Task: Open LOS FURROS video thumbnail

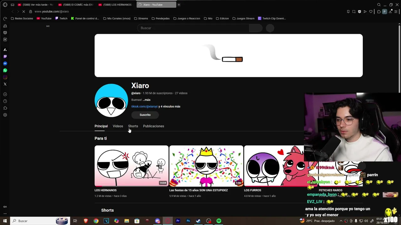Action: pos(274,166)
